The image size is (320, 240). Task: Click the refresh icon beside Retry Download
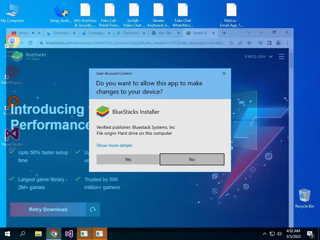coord(93,209)
